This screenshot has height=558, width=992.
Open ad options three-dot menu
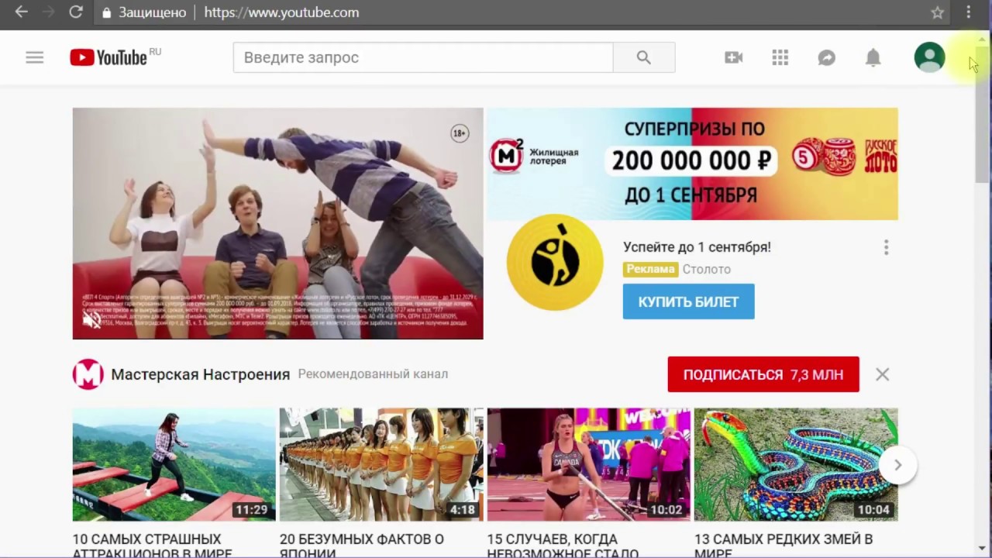886,247
